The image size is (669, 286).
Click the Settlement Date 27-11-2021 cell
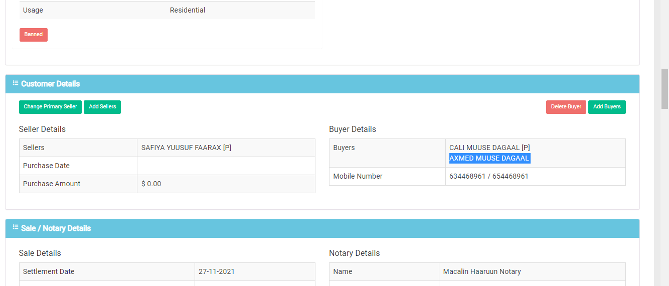coord(255,271)
